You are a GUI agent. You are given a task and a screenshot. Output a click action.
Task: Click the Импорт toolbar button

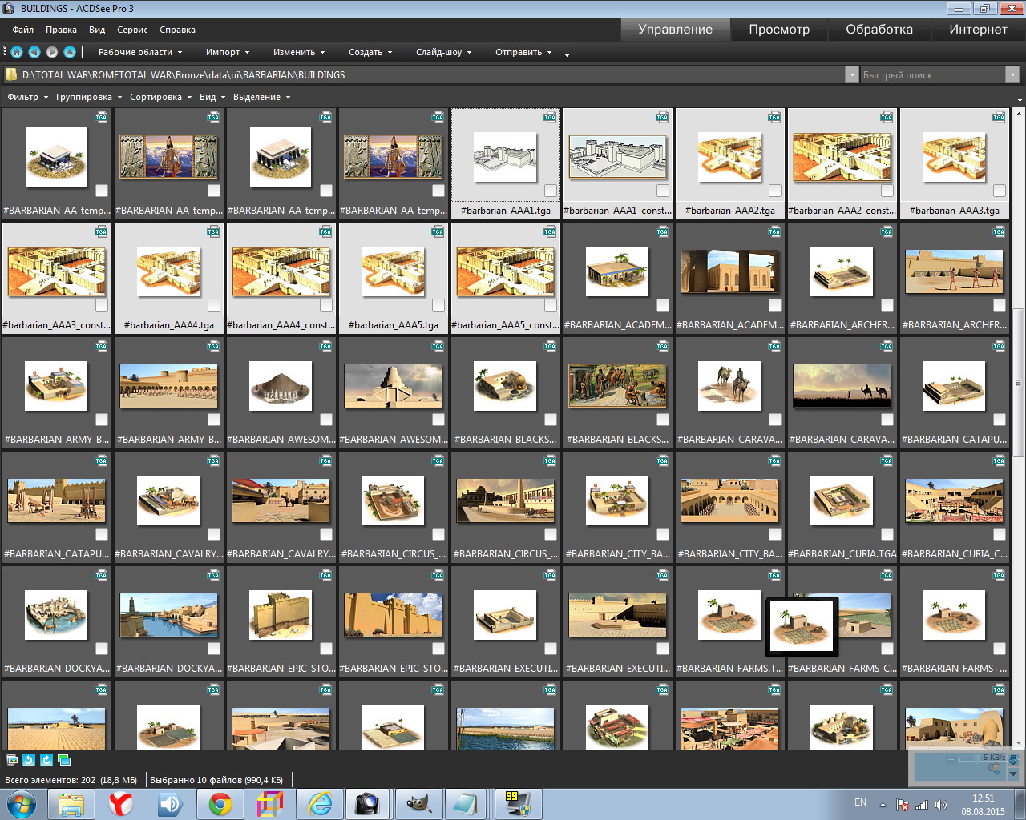pyautogui.click(x=227, y=52)
